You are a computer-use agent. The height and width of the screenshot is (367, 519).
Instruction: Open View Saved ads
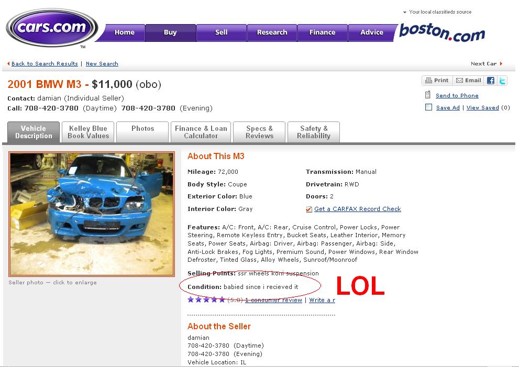482,107
